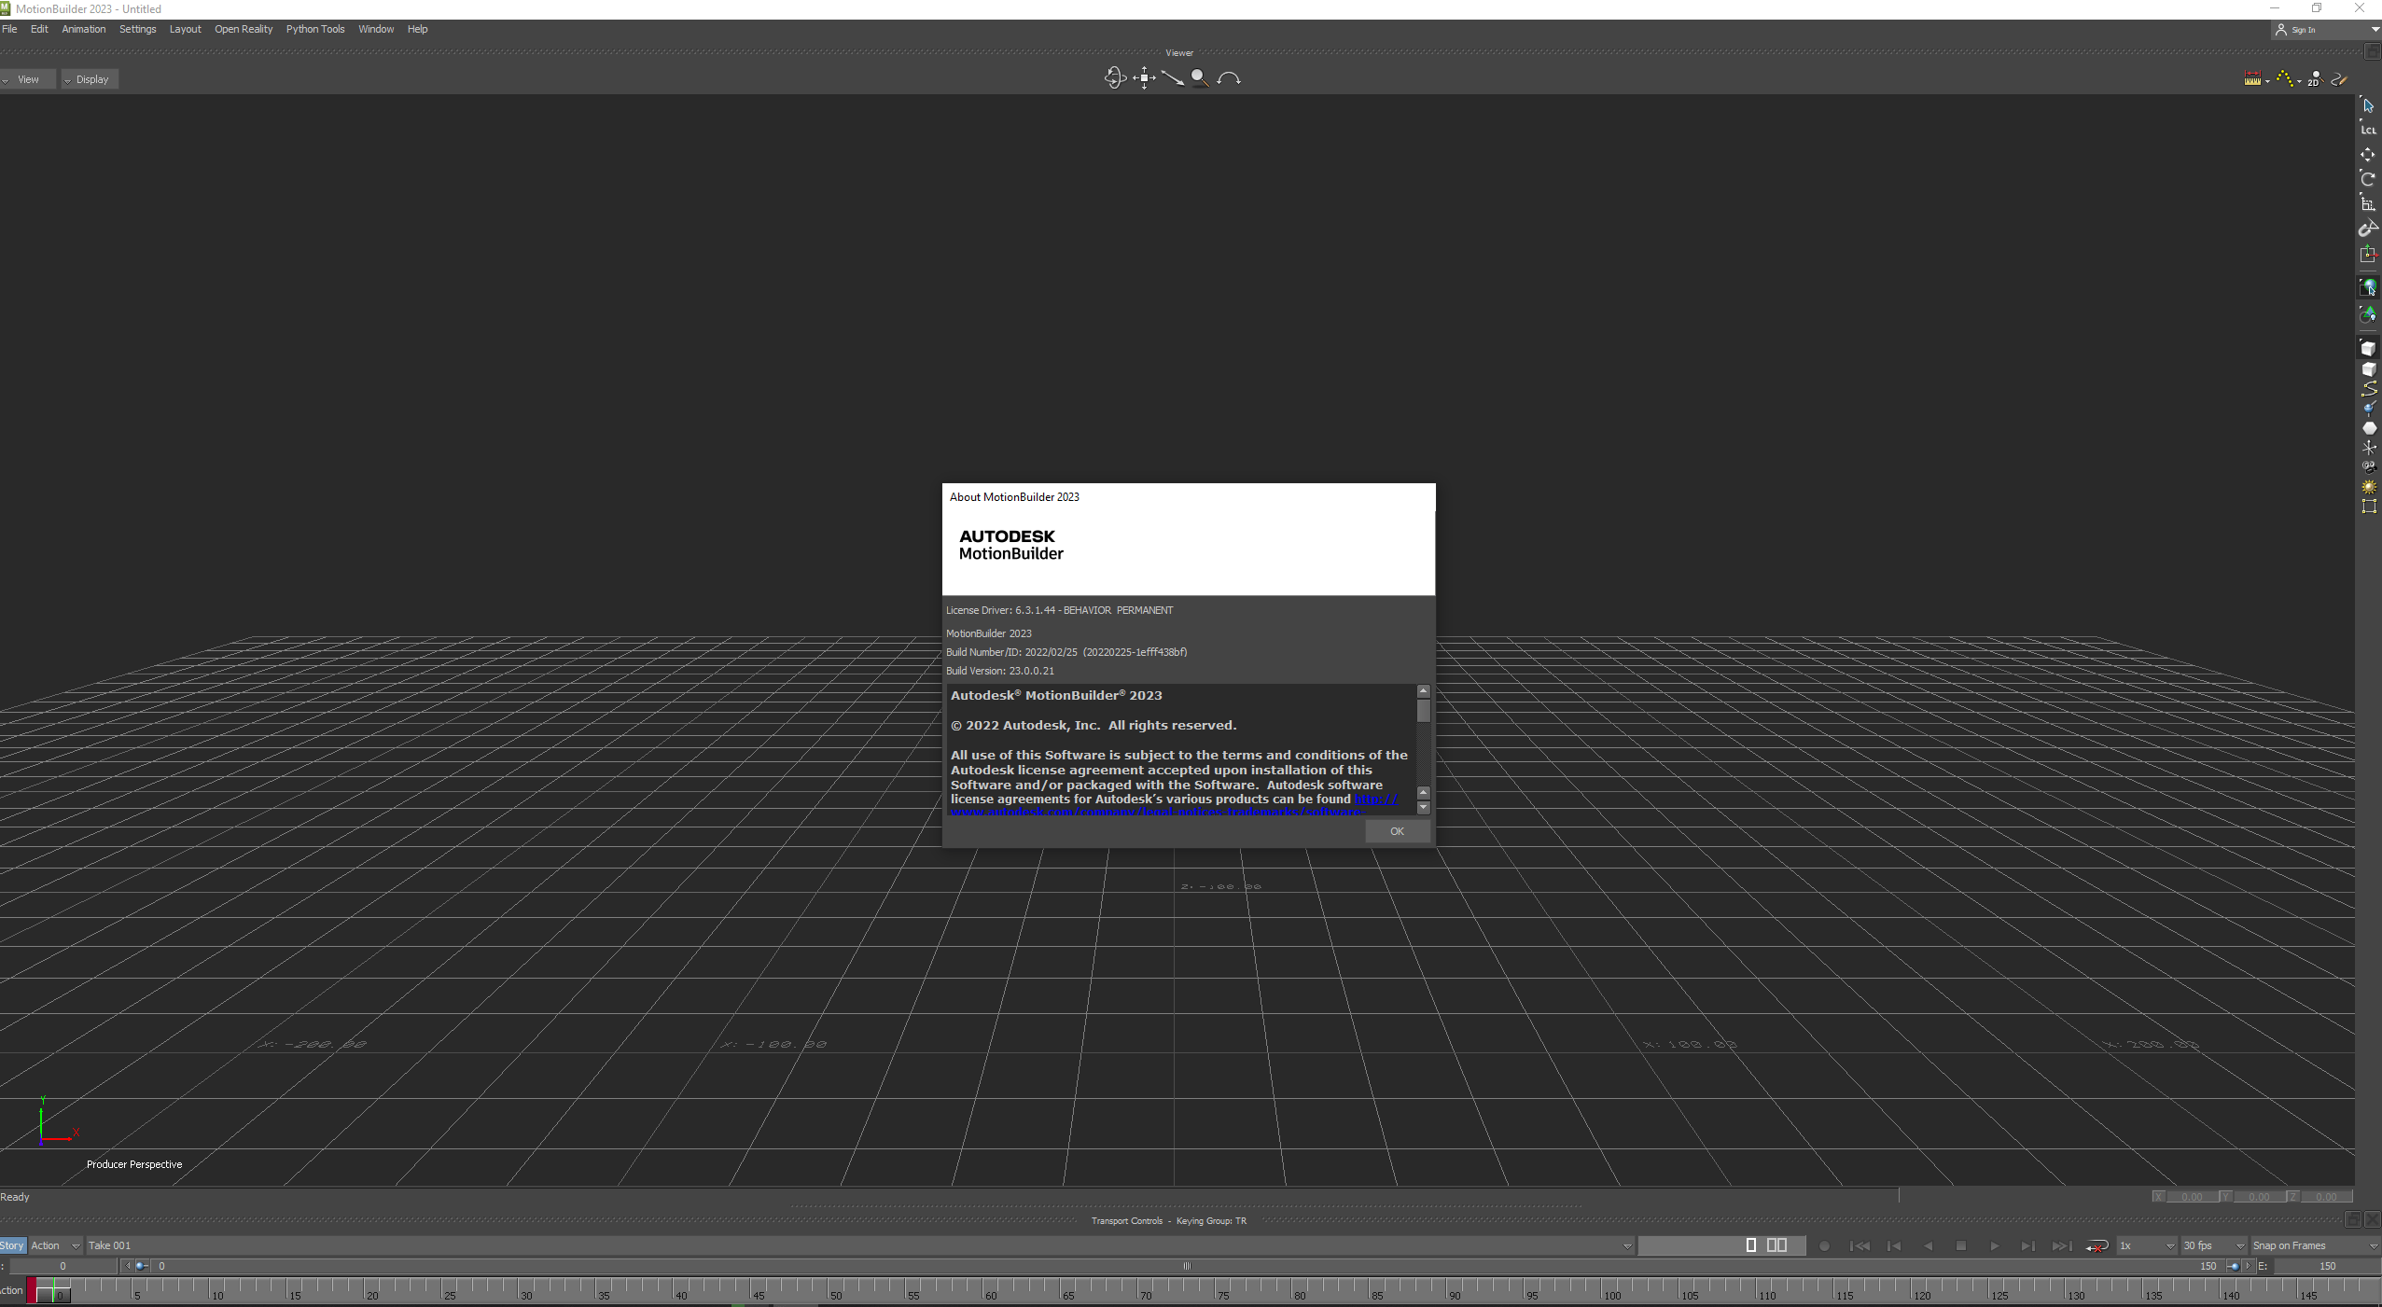This screenshot has width=2382, height=1307.
Task: Open the Python Tools menu
Action: tap(315, 29)
